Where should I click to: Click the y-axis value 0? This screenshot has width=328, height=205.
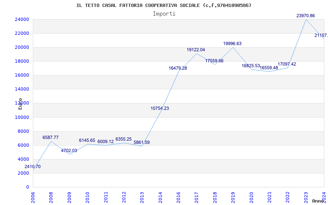[x=27, y=187]
